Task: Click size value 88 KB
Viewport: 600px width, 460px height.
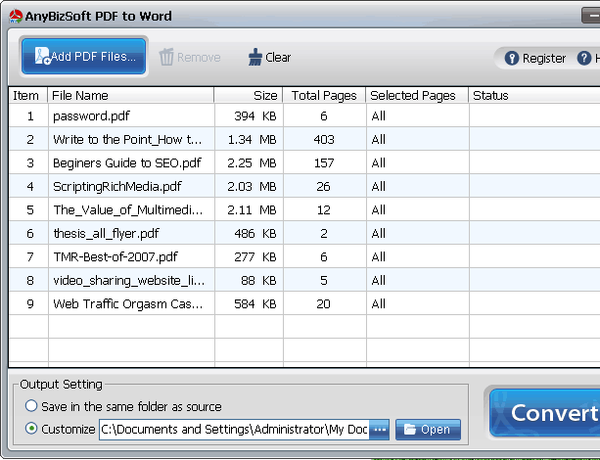Action: click(x=258, y=281)
